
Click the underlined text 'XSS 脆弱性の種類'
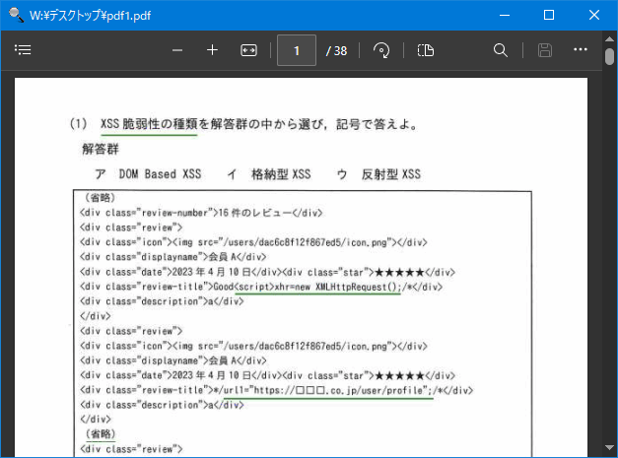pyautogui.click(x=149, y=125)
